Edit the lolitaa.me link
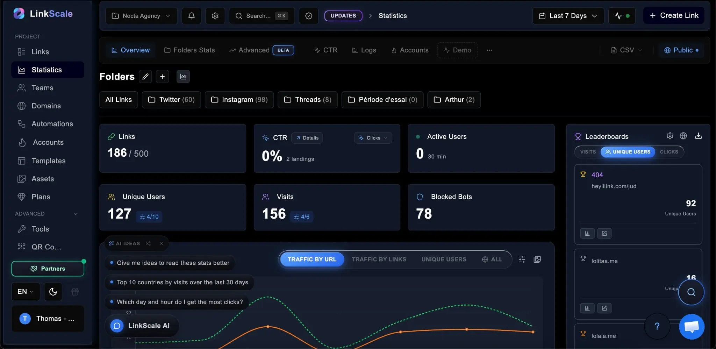Viewport: 716px width, 349px height. [604, 308]
